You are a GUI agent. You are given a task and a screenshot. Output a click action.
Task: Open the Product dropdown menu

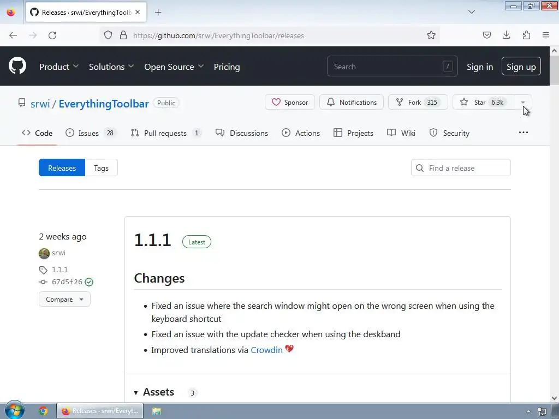pyautogui.click(x=59, y=67)
